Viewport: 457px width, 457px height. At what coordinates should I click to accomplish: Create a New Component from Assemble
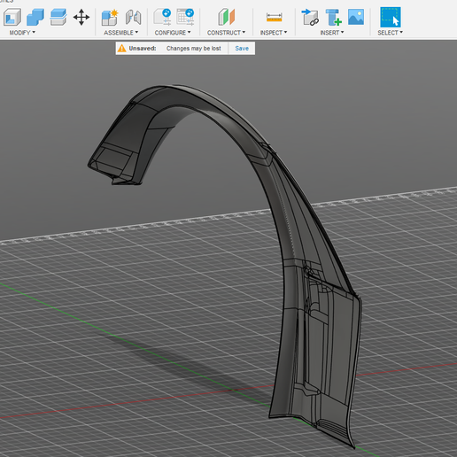click(x=110, y=17)
